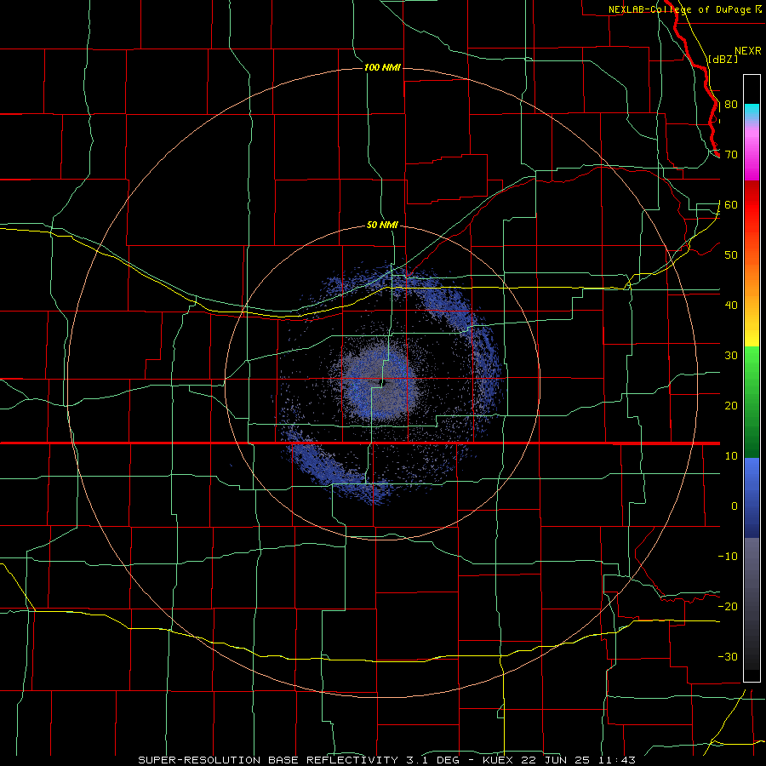
Task: Click the 40 value on dBZ scale
Action: click(x=731, y=306)
